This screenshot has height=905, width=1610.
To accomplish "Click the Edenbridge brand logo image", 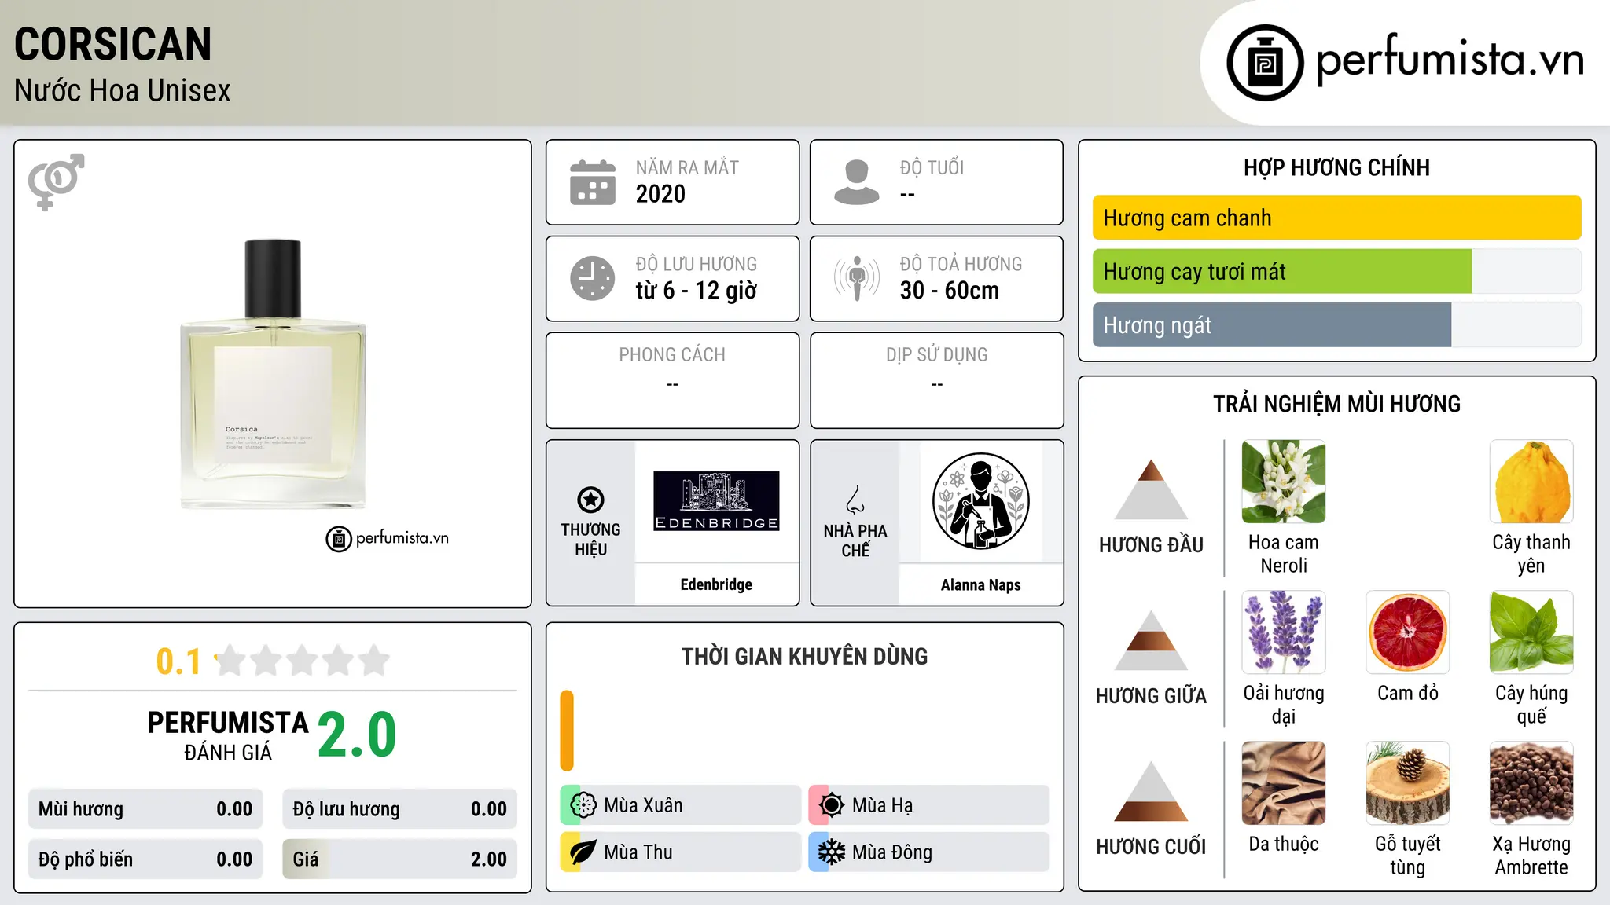I will (716, 501).
